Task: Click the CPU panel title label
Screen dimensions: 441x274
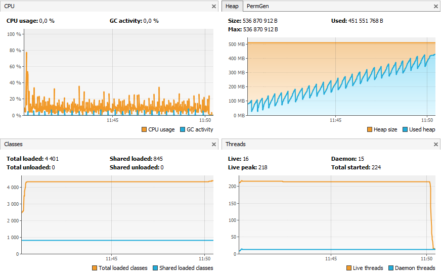Action: pyautogui.click(x=10, y=6)
